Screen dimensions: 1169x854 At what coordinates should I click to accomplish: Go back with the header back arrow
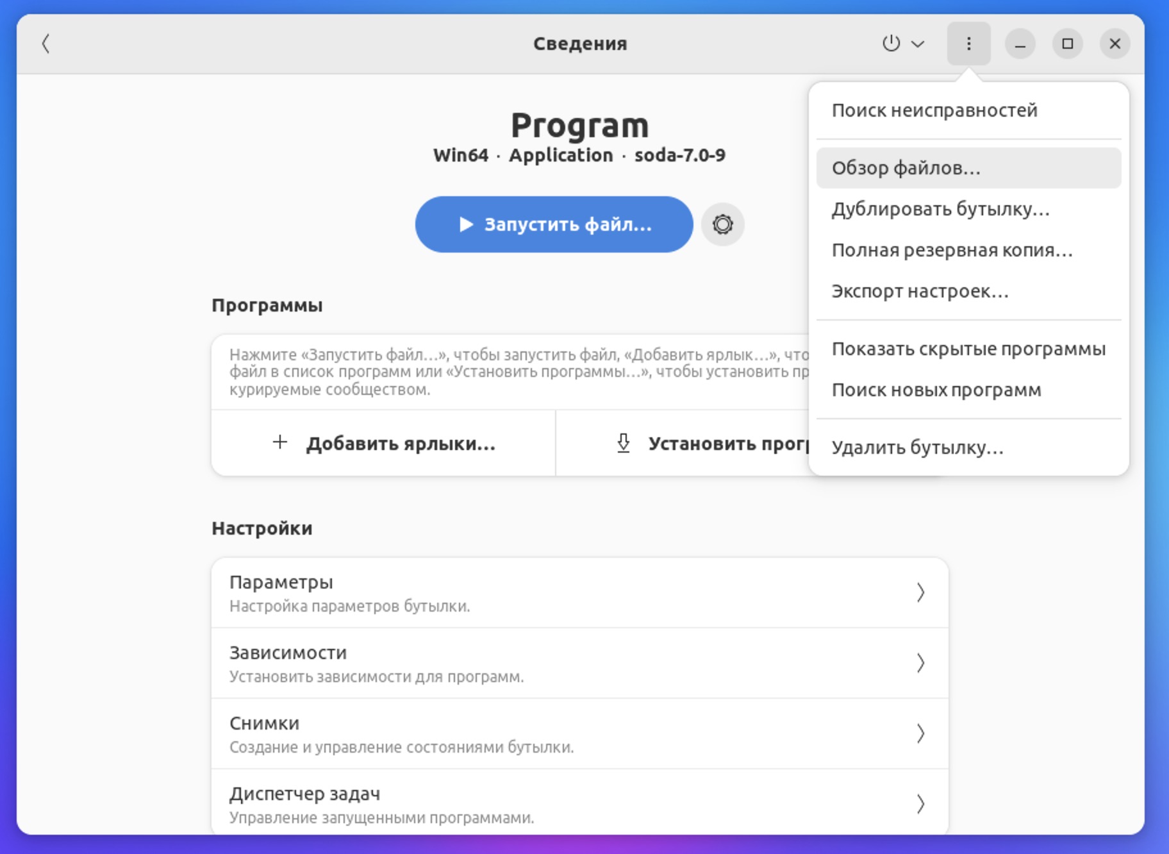coord(46,44)
